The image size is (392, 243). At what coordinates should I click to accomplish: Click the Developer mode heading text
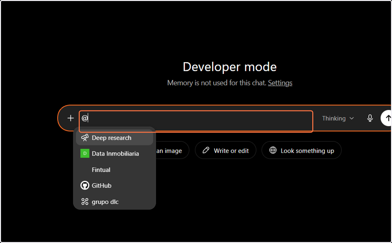click(x=230, y=67)
